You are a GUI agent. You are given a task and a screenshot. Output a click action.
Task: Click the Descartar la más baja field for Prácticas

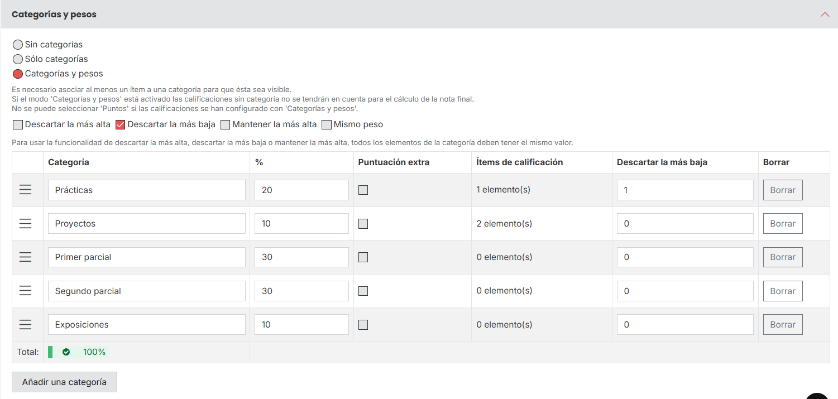click(685, 190)
